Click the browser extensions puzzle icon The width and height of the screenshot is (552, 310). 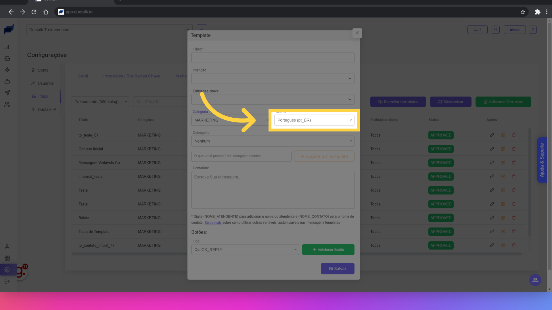537,12
